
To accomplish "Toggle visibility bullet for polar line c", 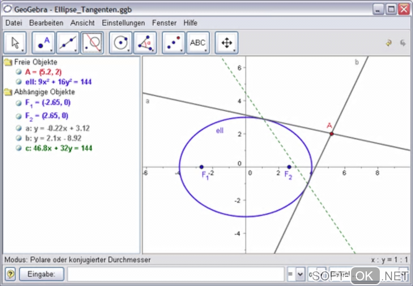I will click(x=19, y=148).
